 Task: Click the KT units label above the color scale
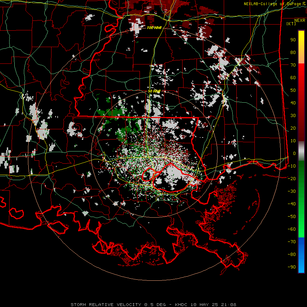291,24
